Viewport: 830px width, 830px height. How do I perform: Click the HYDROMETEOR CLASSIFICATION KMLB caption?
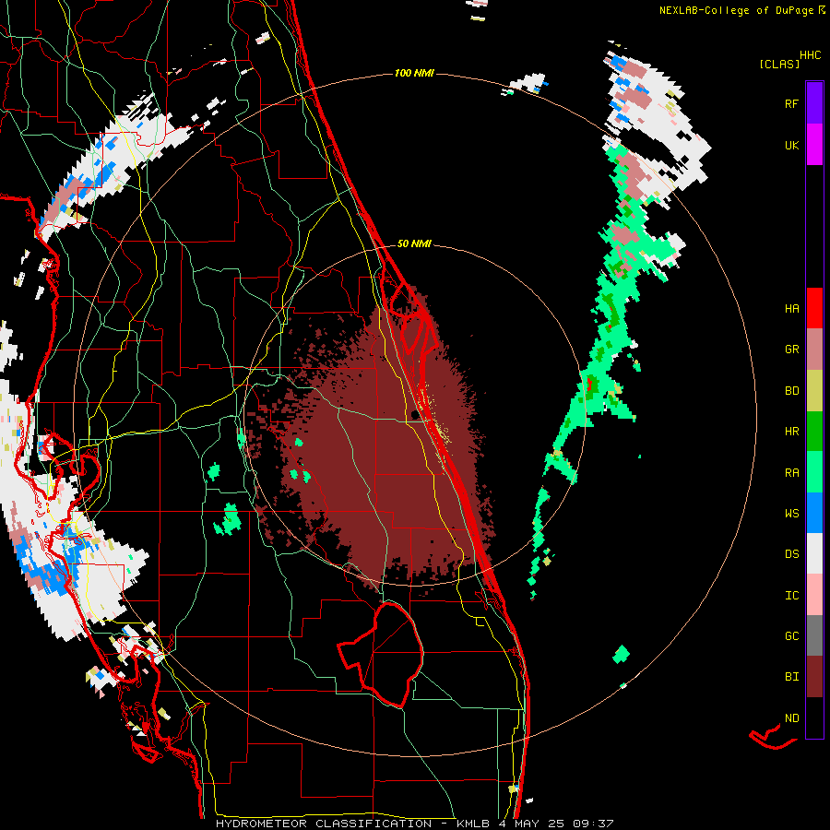coord(414,824)
